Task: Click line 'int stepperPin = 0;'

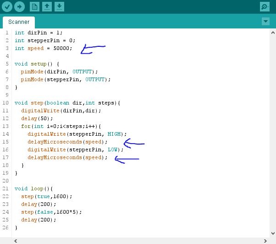Action: coord(45,40)
